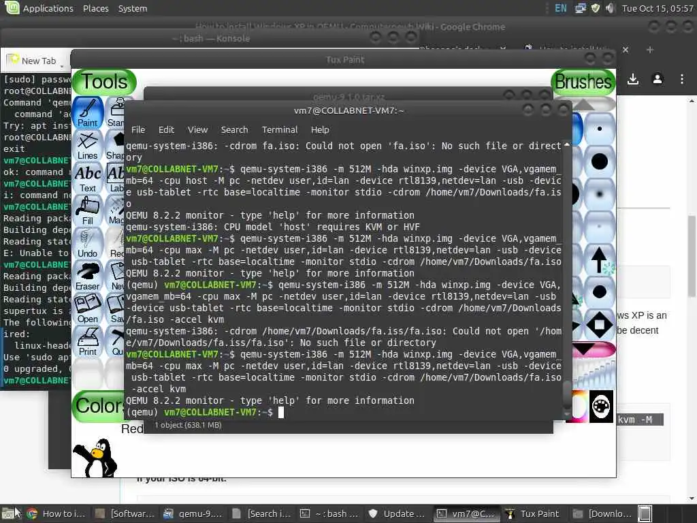The width and height of the screenshot is (697, 523).
Task: Select the Paint tool in Tux Paint
Action: pos(88,113)
